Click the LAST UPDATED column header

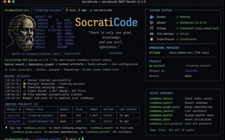tap(128, 110)
